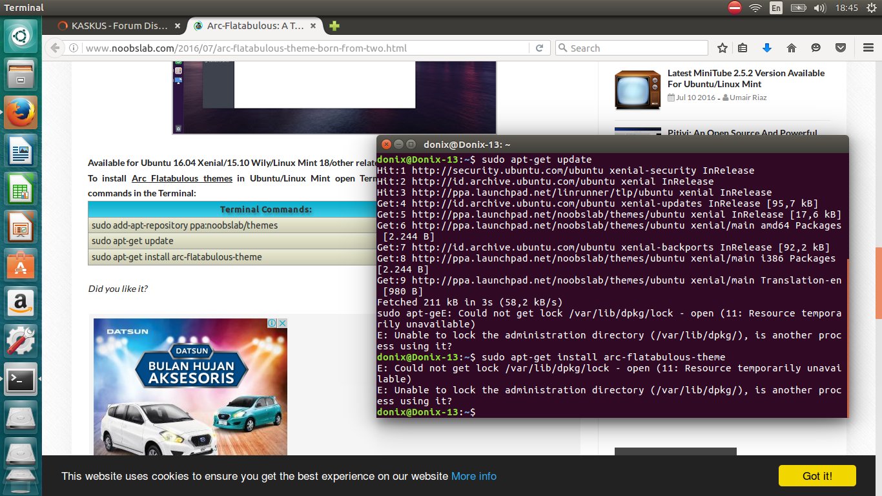Go to Firefox home page icon
The width and height of the screenshot is (882, 496).
coord(792,48)
